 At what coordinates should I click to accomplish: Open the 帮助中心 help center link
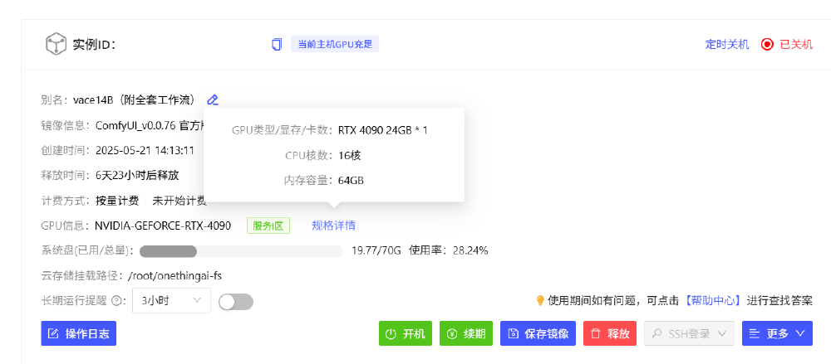713,301
